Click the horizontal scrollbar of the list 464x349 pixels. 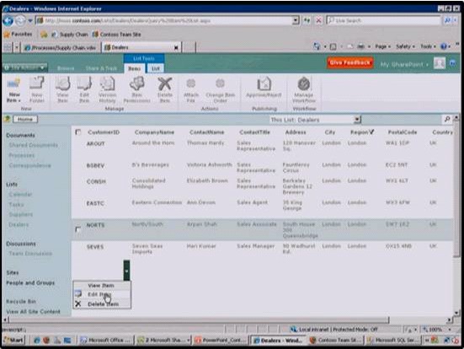coord(199,319)
